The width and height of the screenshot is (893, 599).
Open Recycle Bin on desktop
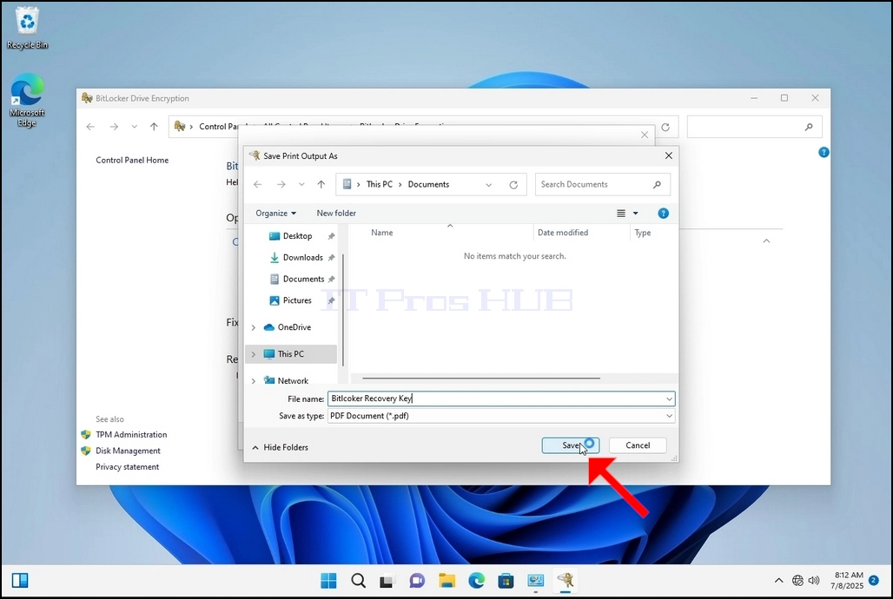coord(27,29)
